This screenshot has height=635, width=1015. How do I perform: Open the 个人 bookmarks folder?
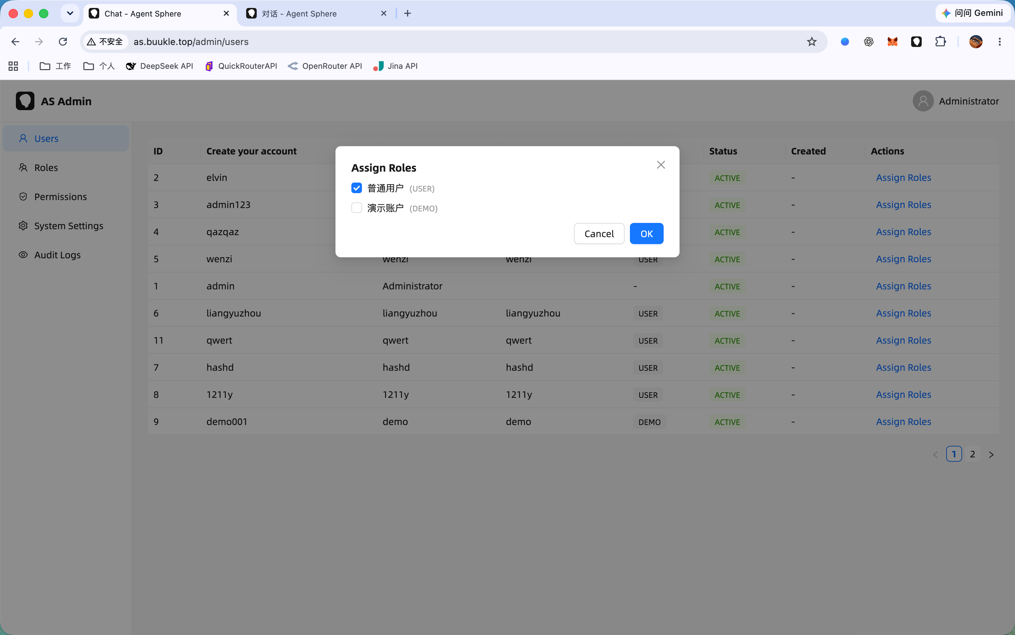coord(99,66)
